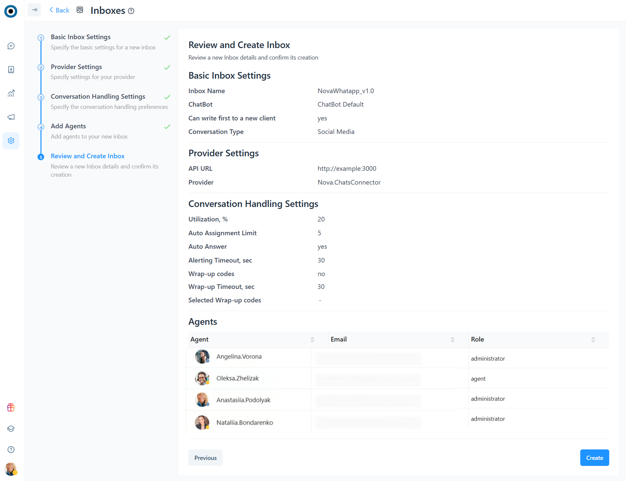The image size is (626, 481).
Task: Open user profile avatar at bottom left
Action: point(11,469)
